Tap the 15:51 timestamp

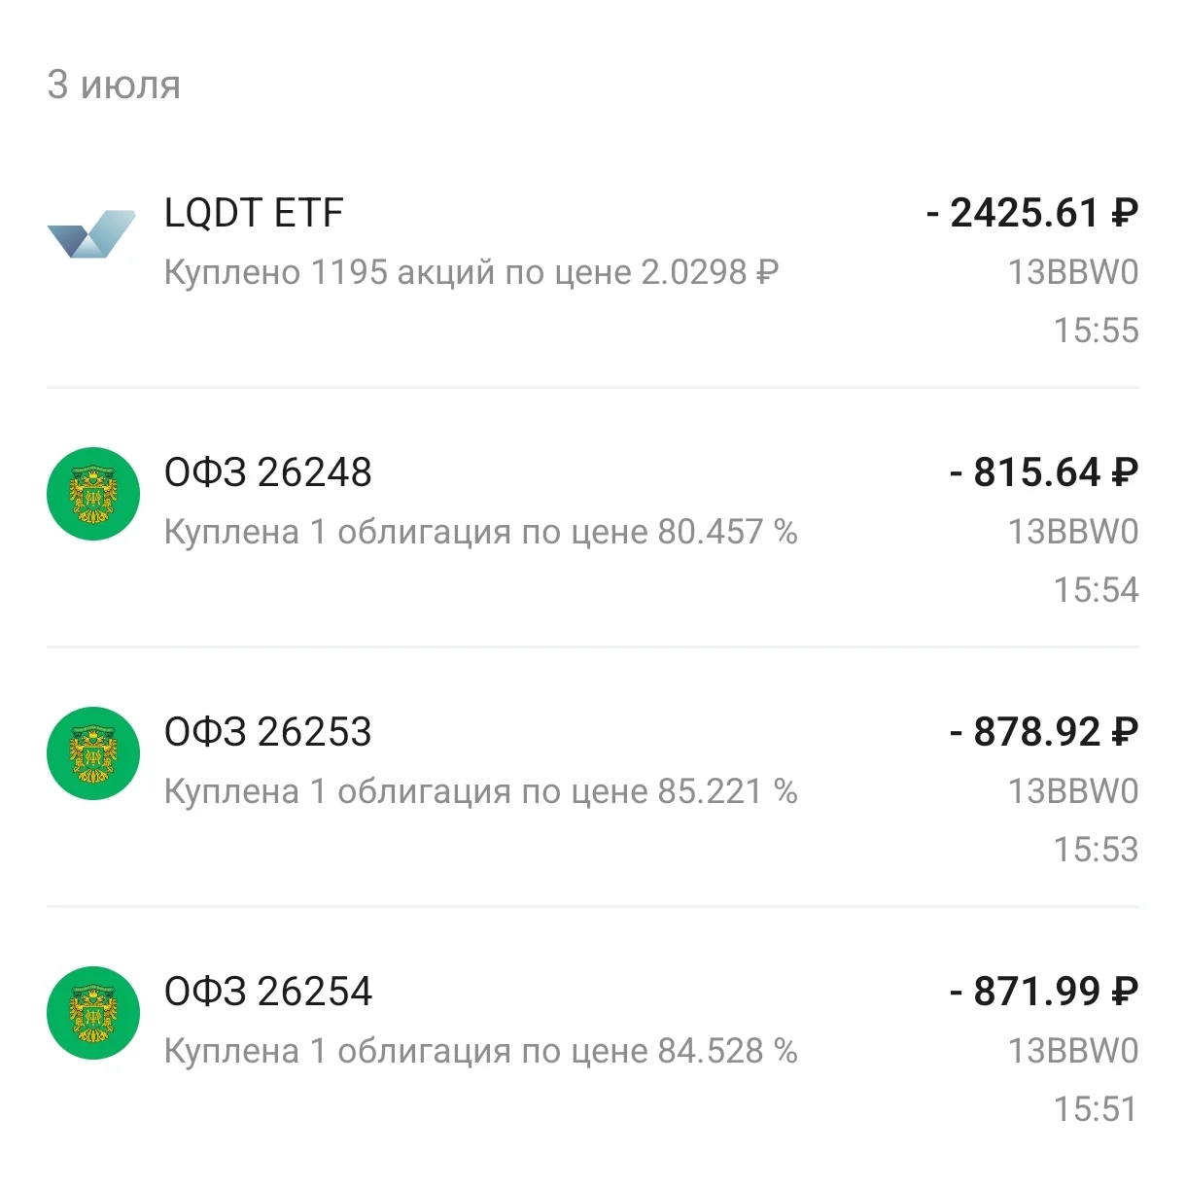(1097, 1109)
